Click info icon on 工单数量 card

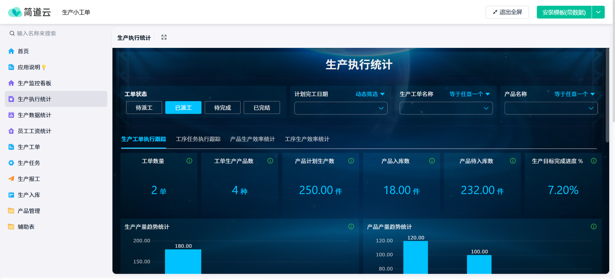(x=189, y=161)
